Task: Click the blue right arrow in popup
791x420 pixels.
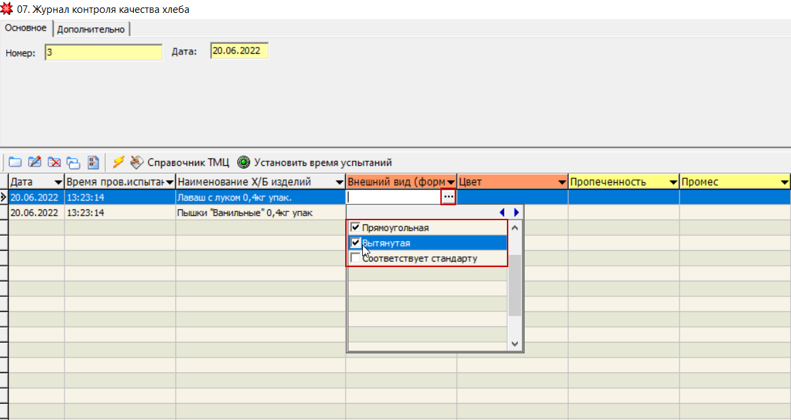Action: [516, 212]
